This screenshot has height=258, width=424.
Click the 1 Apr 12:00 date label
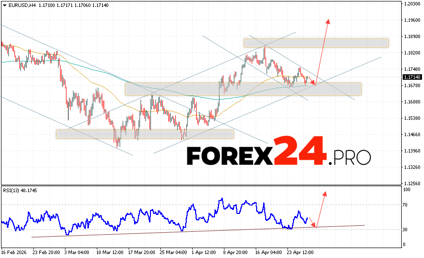coord(203,252)
